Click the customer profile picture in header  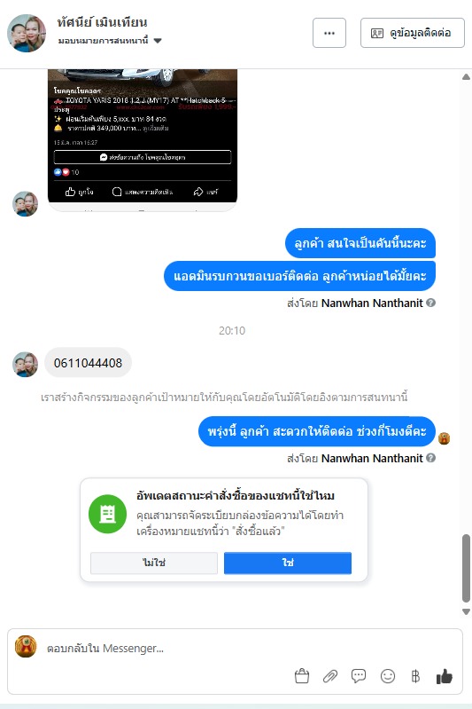pyautogui.click(x=27, y=34)
